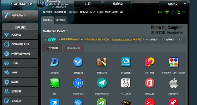Click the 注销 logout button
This screenshot has width=197, height=105.
(x=88, y=4)
